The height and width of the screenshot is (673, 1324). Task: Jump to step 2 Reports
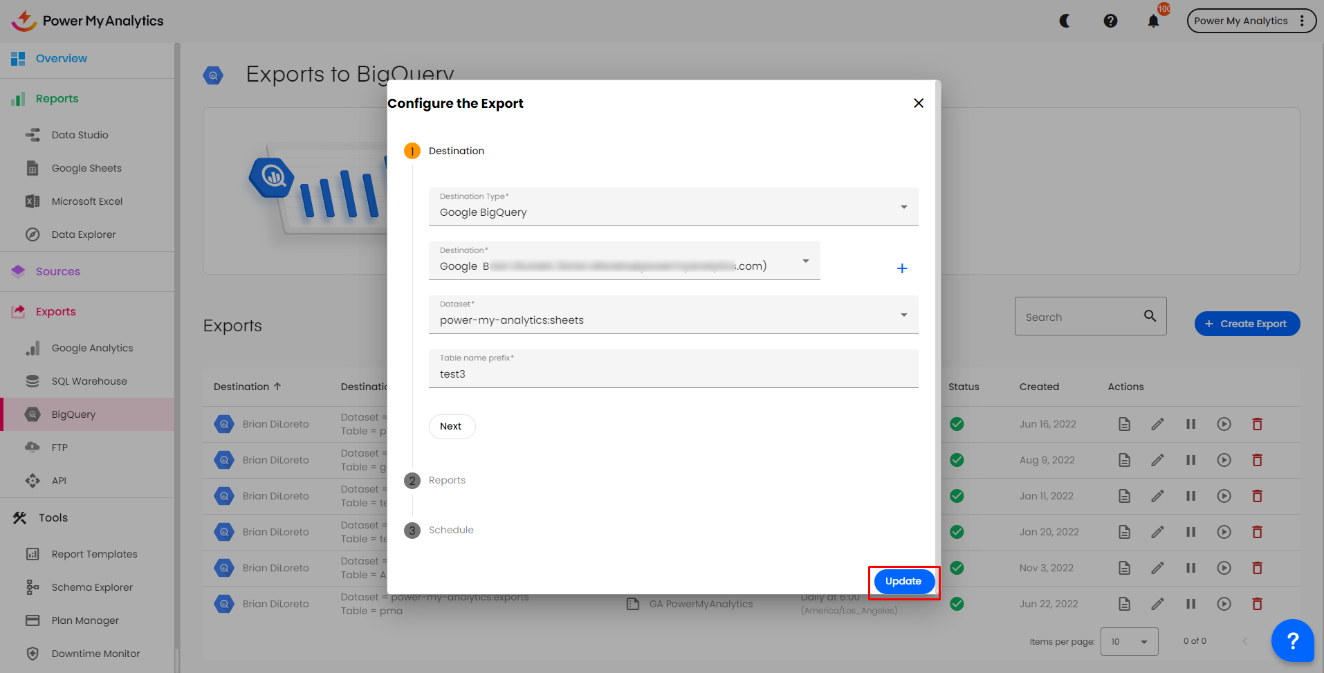[x=446, y=480]
